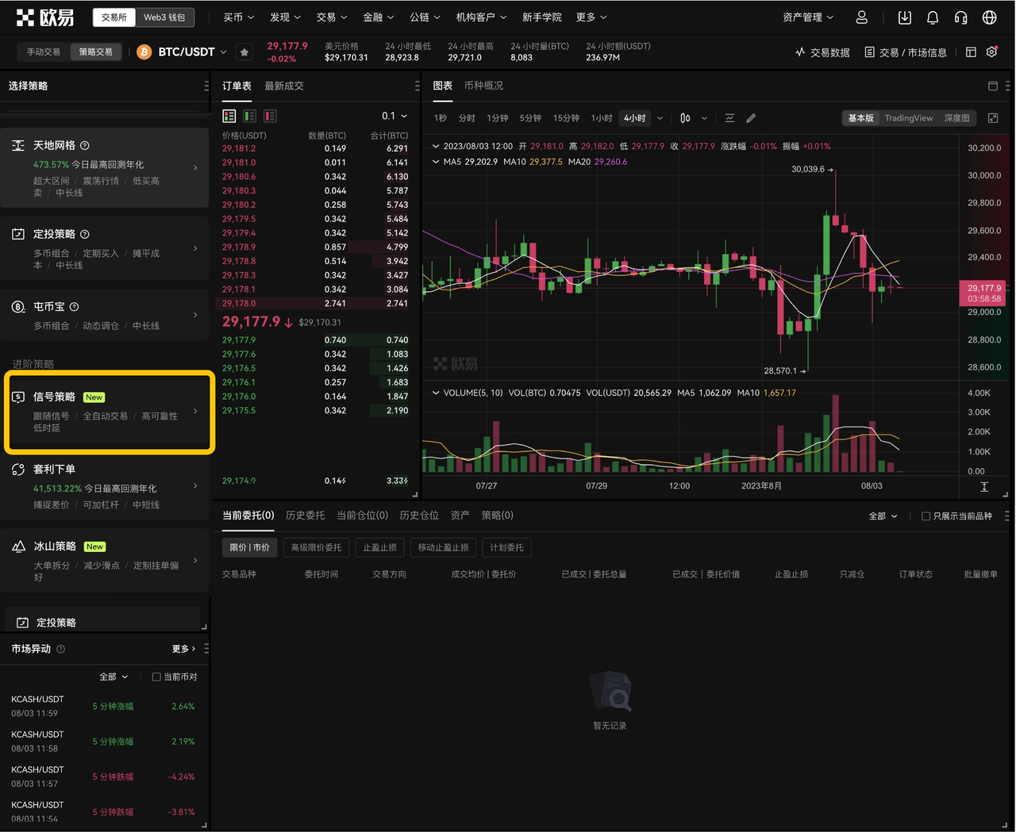Screen dimensions: 1016x832
Task: Click the candlestick chart type icon
Action: [684, 117]
